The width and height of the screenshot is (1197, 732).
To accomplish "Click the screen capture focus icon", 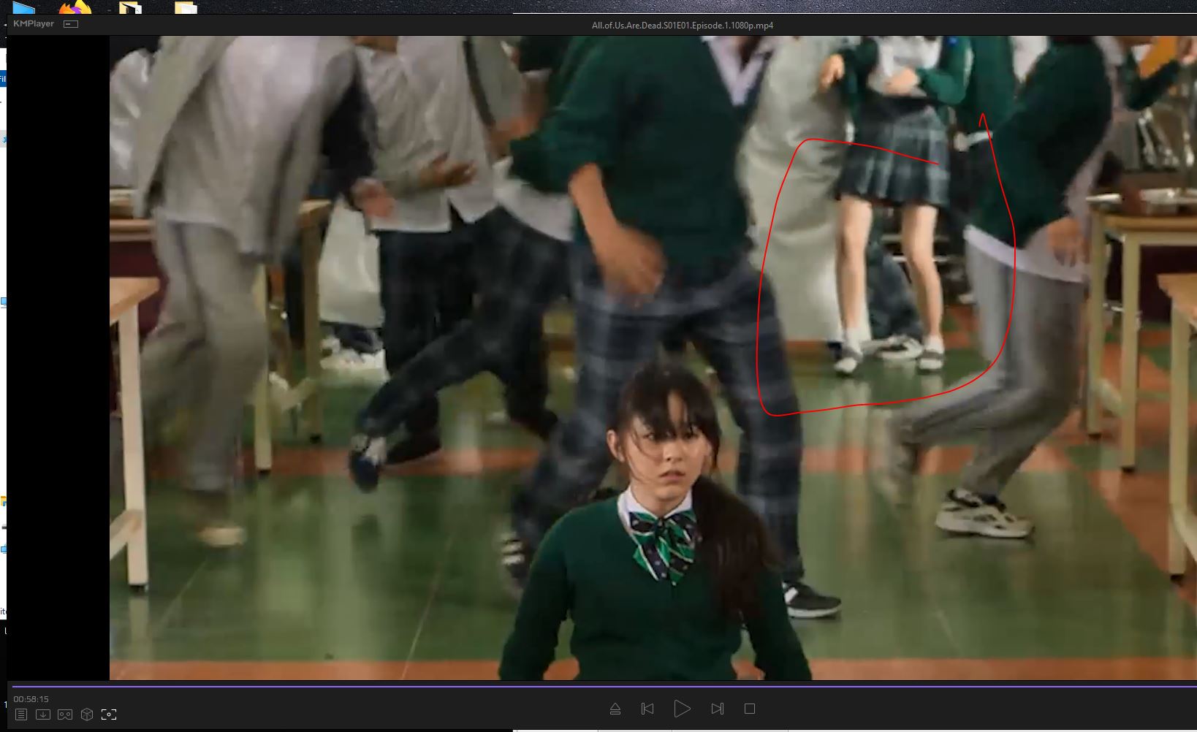I will pyautogui.click(x=109, y=714).
